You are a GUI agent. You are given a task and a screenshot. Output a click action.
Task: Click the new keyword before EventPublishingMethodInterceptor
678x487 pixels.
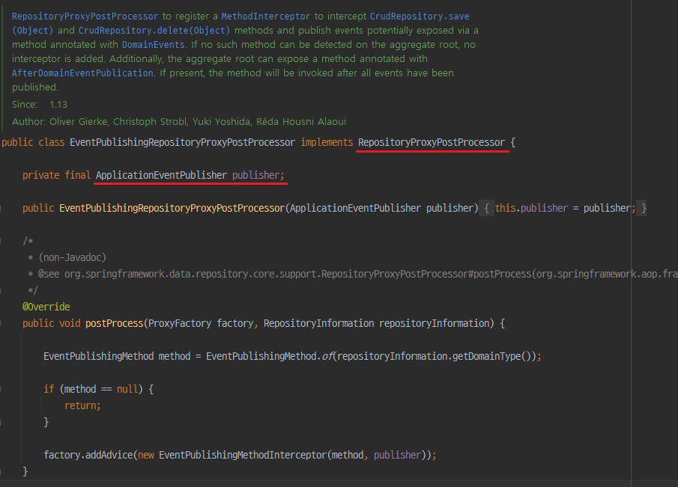click(146, 455)
